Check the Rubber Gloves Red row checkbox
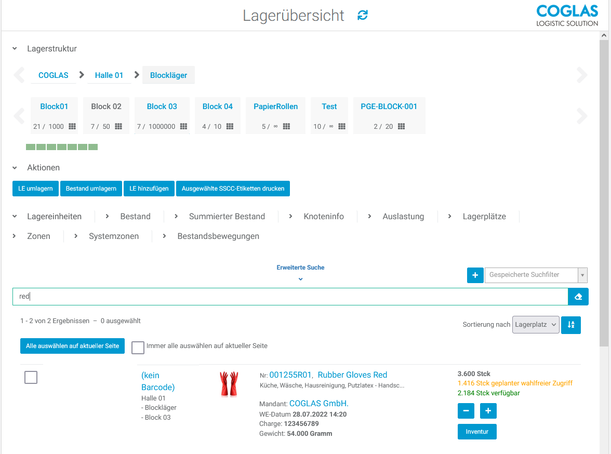The image size is (611, 454). [31, 378]
